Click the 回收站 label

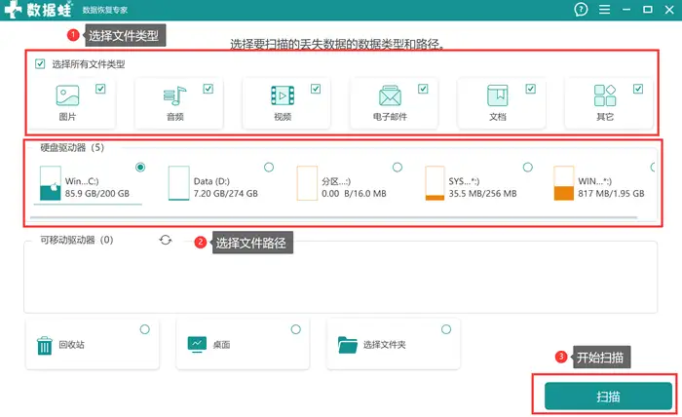[x=71, y=345]
